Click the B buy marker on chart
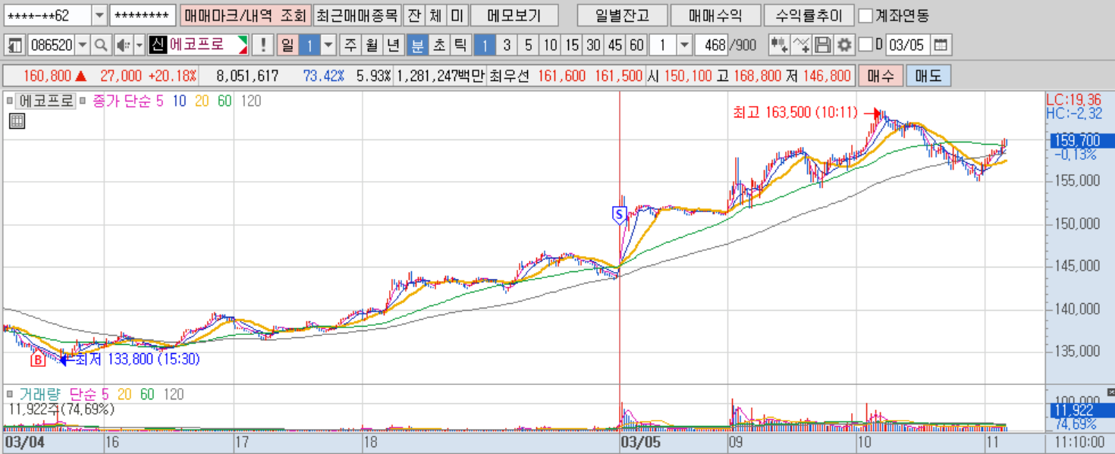The width and height of the screenshot is (1115, 454). click(x=39, y=360)
